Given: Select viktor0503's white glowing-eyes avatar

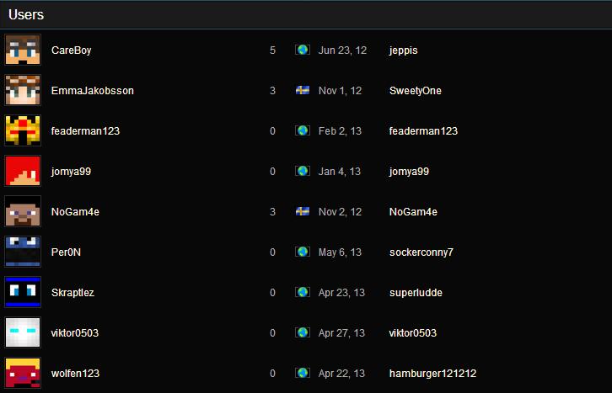Looking at the screenshot, I should [23, 333].
